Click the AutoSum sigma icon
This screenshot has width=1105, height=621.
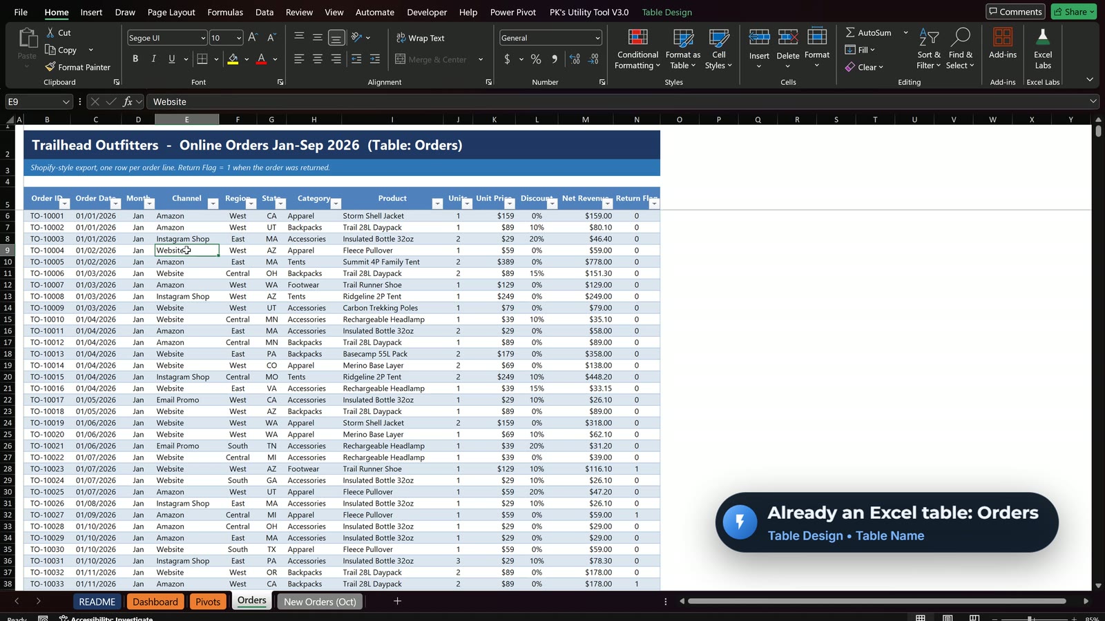point(850,32)
